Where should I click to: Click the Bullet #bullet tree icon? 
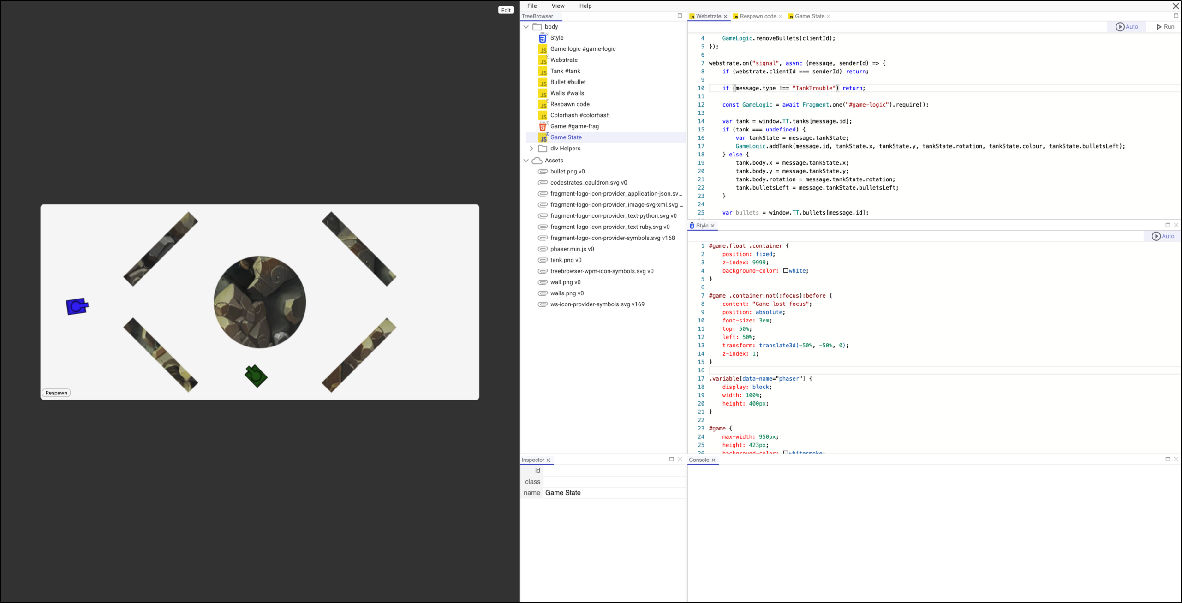pyautogui.click(x=543, y=82)
